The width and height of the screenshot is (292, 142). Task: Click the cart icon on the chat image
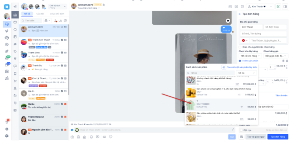228,21
